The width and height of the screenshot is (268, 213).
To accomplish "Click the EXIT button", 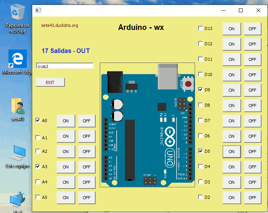I will (x=50, y=83).
